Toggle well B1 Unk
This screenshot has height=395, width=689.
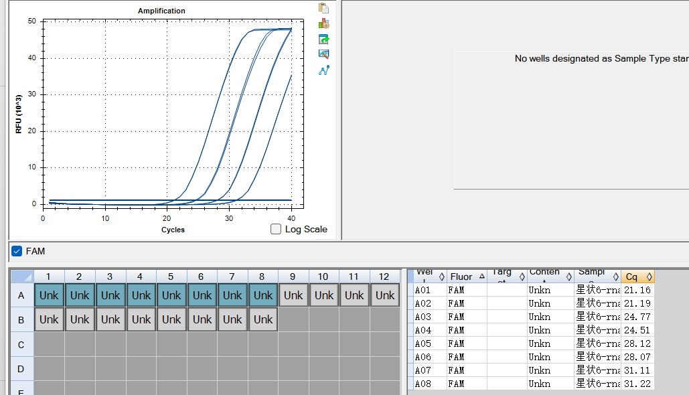49,319
